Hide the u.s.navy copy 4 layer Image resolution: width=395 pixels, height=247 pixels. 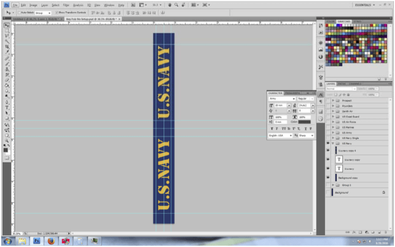(328, 150)
